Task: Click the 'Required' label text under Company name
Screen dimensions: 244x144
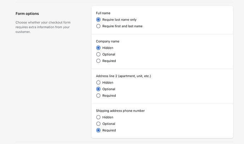Action: pyautogui.click(x=109, y=61)
